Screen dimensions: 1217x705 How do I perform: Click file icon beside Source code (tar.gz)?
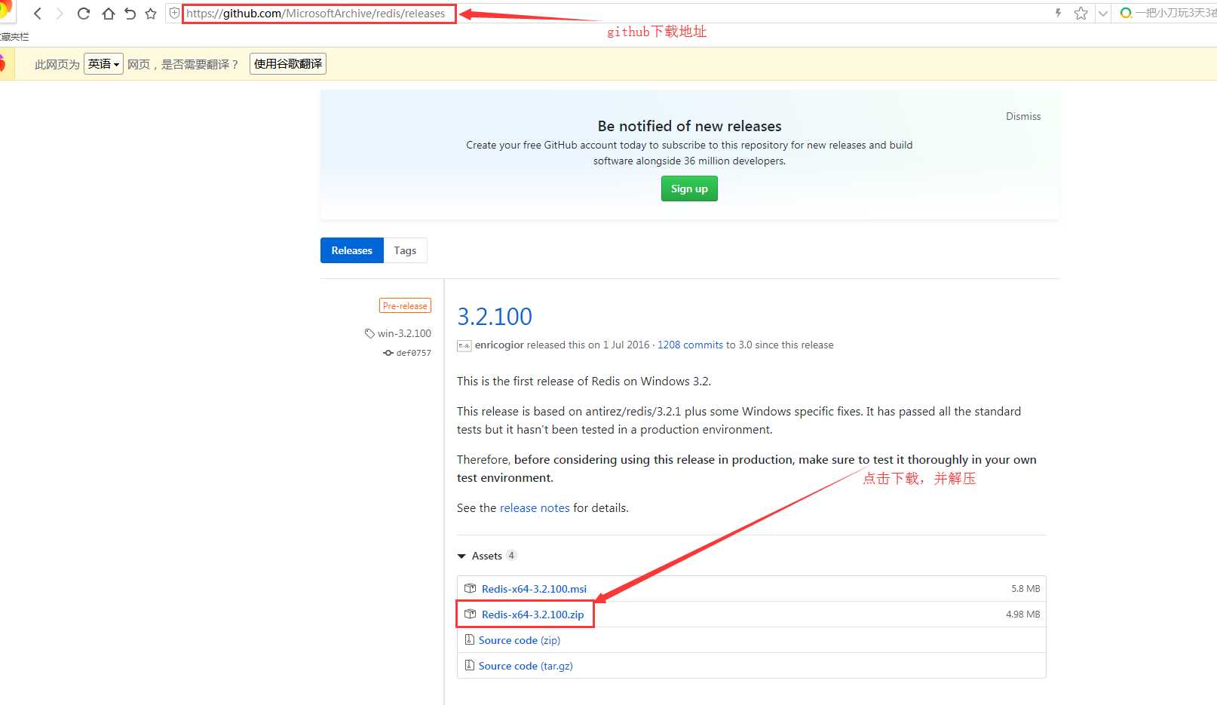[x=470, y=665]
